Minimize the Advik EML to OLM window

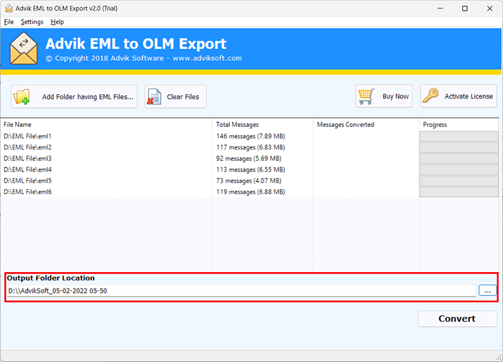click(x=440, y=8)
